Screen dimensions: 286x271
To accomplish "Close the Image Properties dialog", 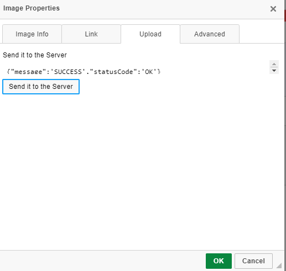I will (x=273, y=9).
